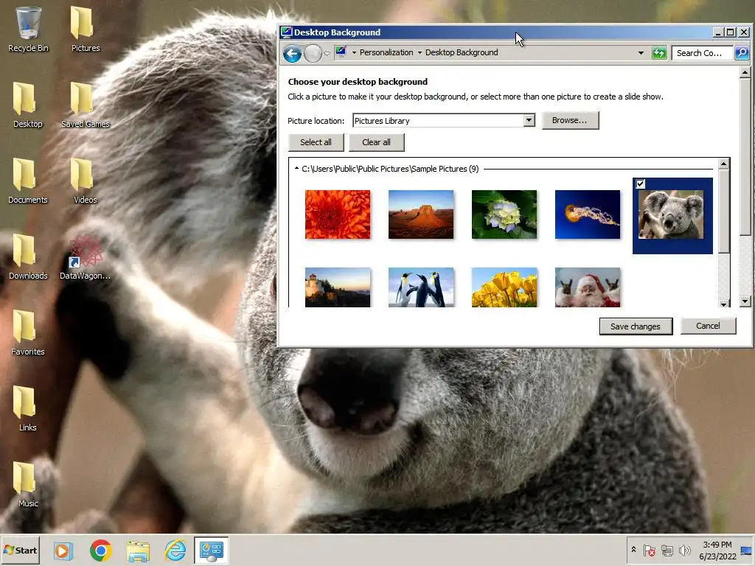The width and height of the screenshot is (755, 566).
Task: Choose the penguins wallpaper
Action: 421,287
